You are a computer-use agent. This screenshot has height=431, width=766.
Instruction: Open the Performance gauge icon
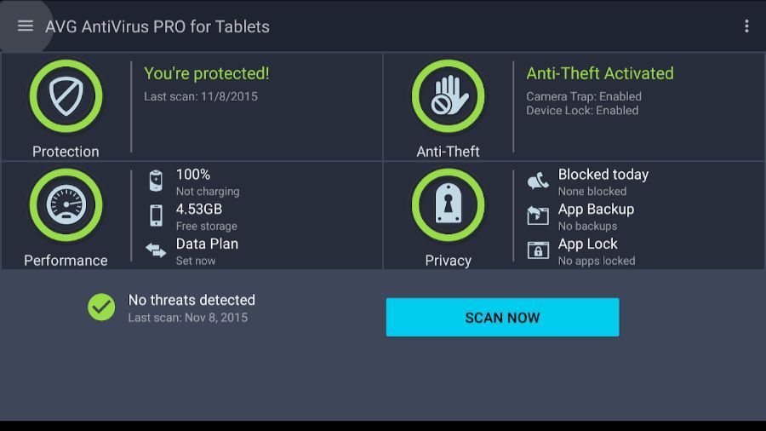(x=66, y=205)
